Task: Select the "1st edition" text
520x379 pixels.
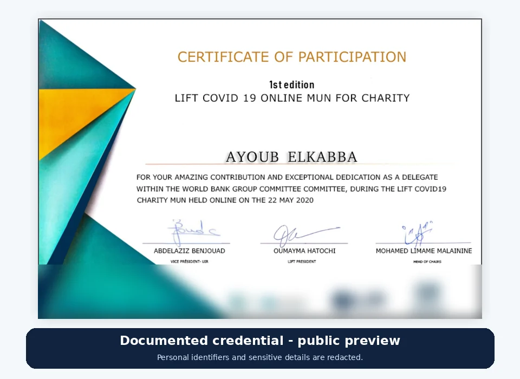Action: (x=292, y=85)
